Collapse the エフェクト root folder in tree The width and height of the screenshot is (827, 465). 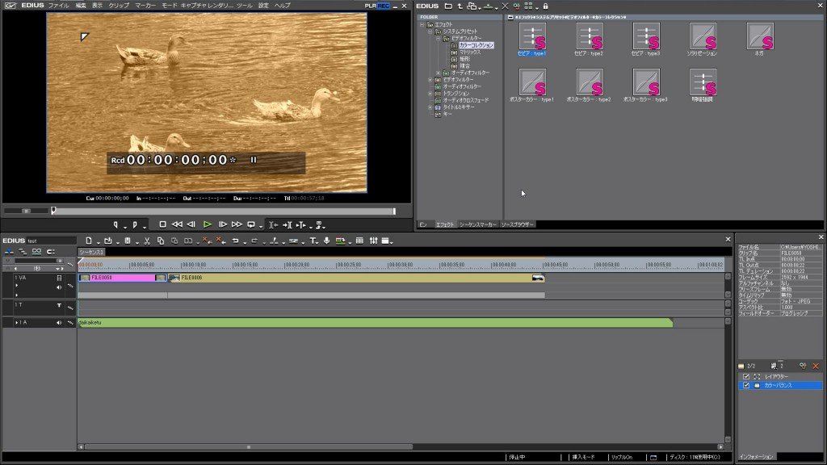422,25
